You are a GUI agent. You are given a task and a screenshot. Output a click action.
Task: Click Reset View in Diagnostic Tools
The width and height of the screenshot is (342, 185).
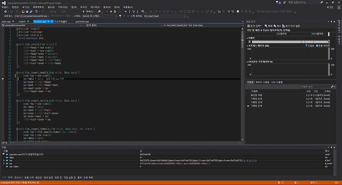[291, 26]
